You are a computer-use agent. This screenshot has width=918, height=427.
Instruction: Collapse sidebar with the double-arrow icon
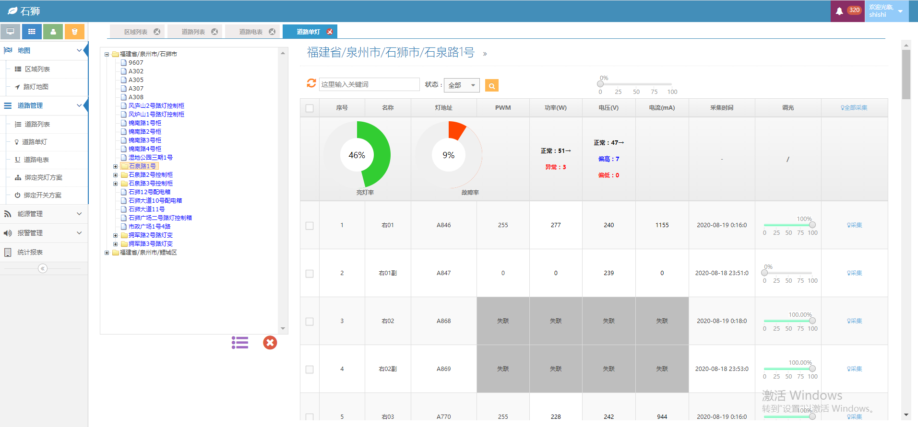43,268
